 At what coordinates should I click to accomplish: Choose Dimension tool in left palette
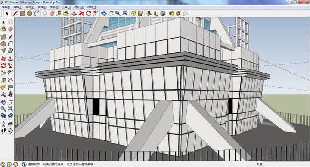tap(10, 80)
